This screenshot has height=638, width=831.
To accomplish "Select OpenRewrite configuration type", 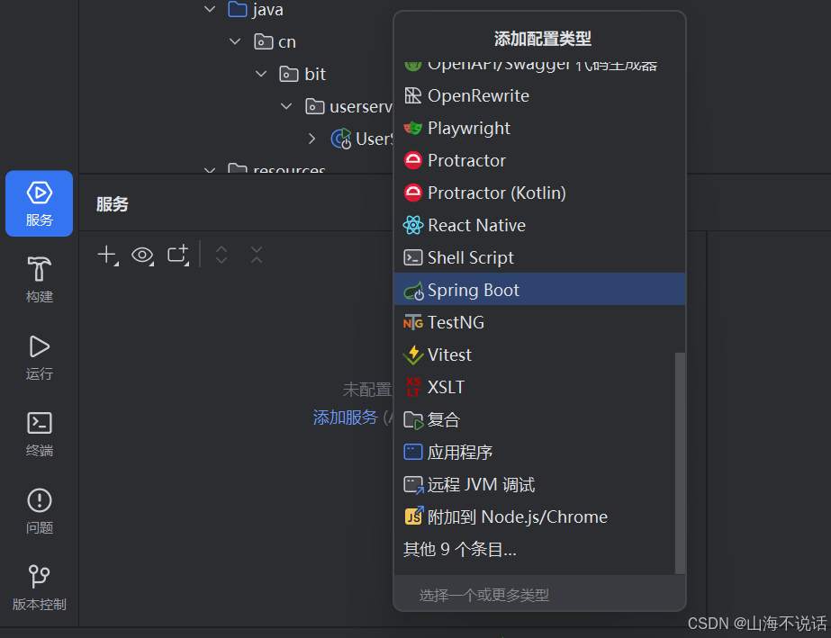I will coord(539,95).
